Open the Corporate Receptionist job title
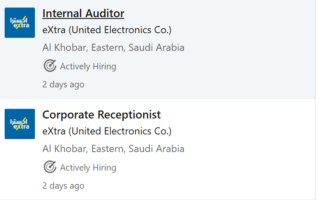Image resolution: width=319 pixels, height=200 pixels. 101,115
